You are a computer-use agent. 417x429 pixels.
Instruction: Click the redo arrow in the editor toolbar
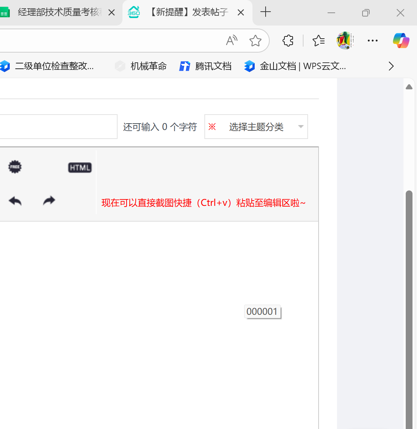pos(48,201)
